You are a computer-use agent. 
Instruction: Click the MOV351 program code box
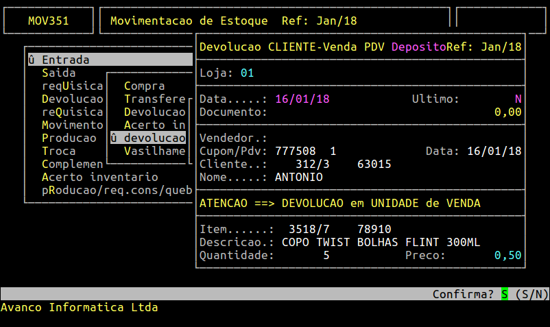[x=49, y=21]
